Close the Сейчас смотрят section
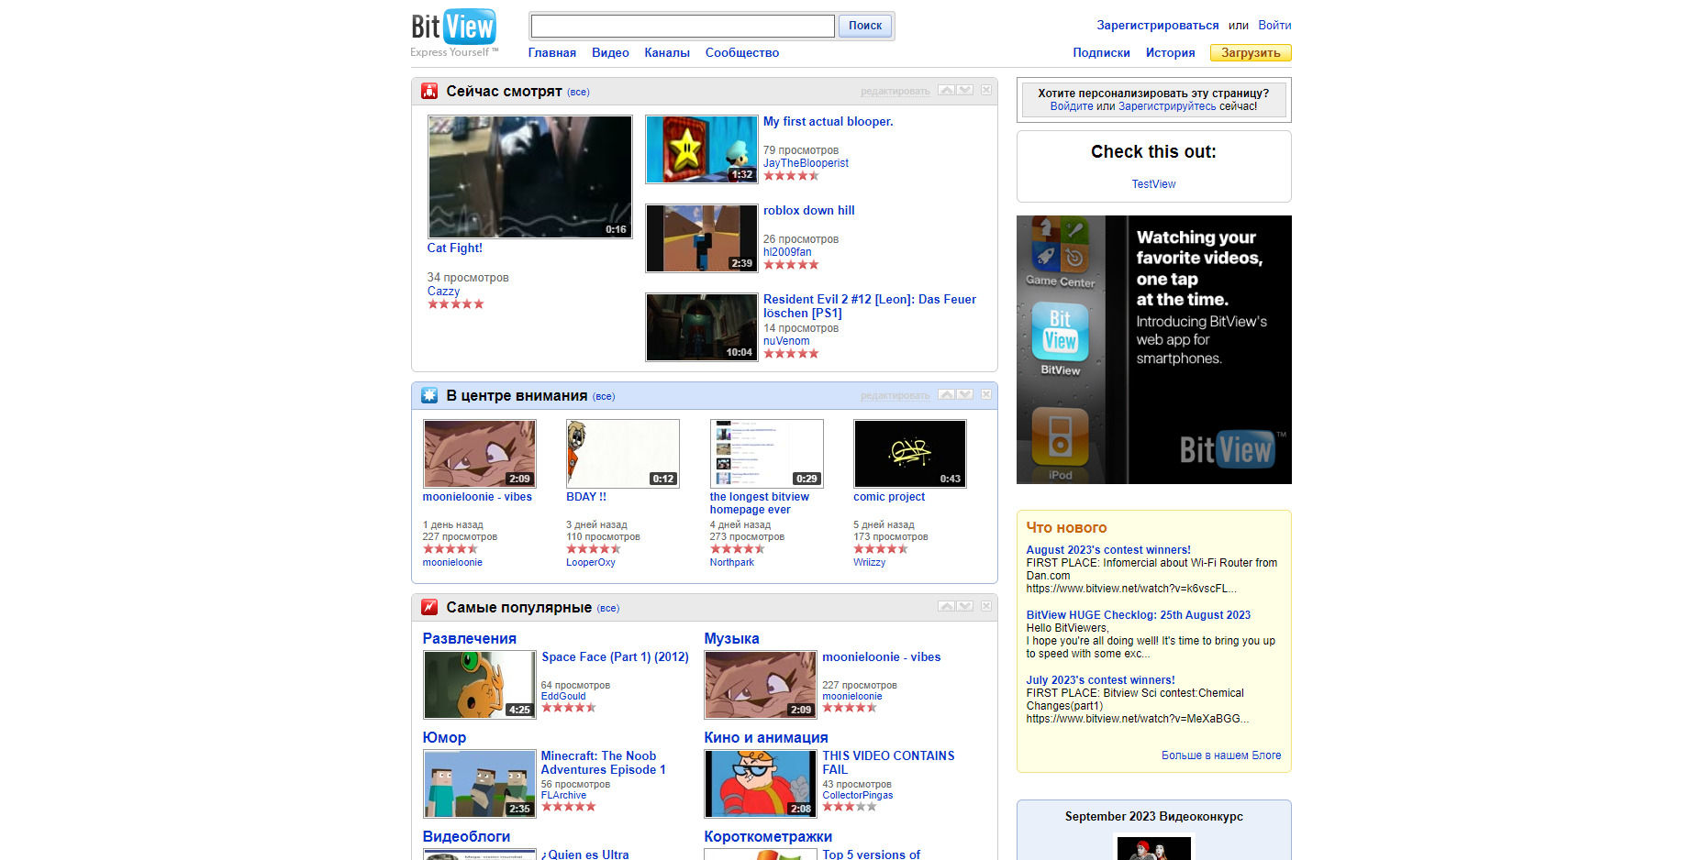 coord(986,90)
